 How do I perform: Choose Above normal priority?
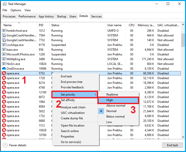tap(118, 106)
